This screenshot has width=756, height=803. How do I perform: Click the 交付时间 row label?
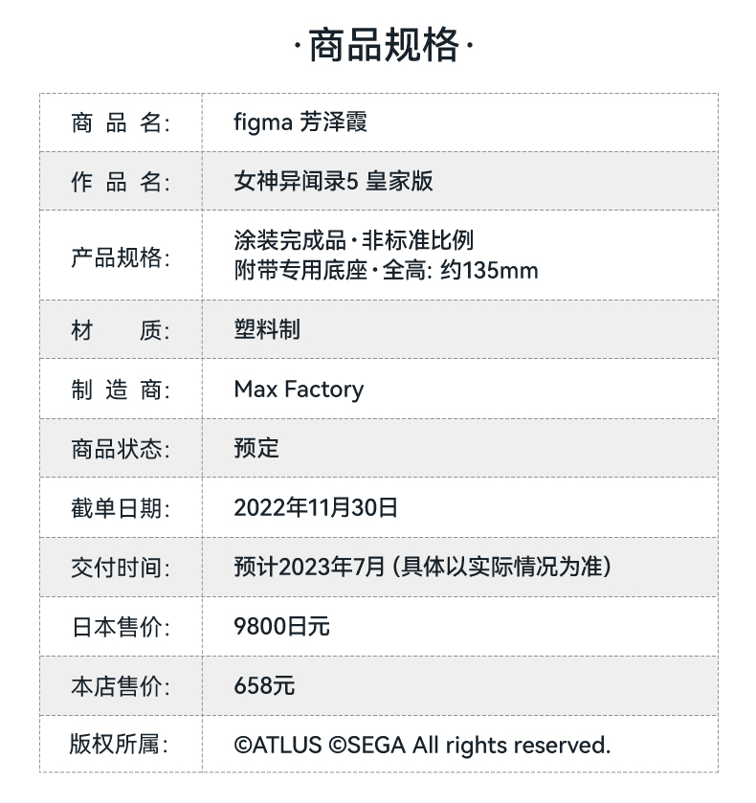point(120,568)
